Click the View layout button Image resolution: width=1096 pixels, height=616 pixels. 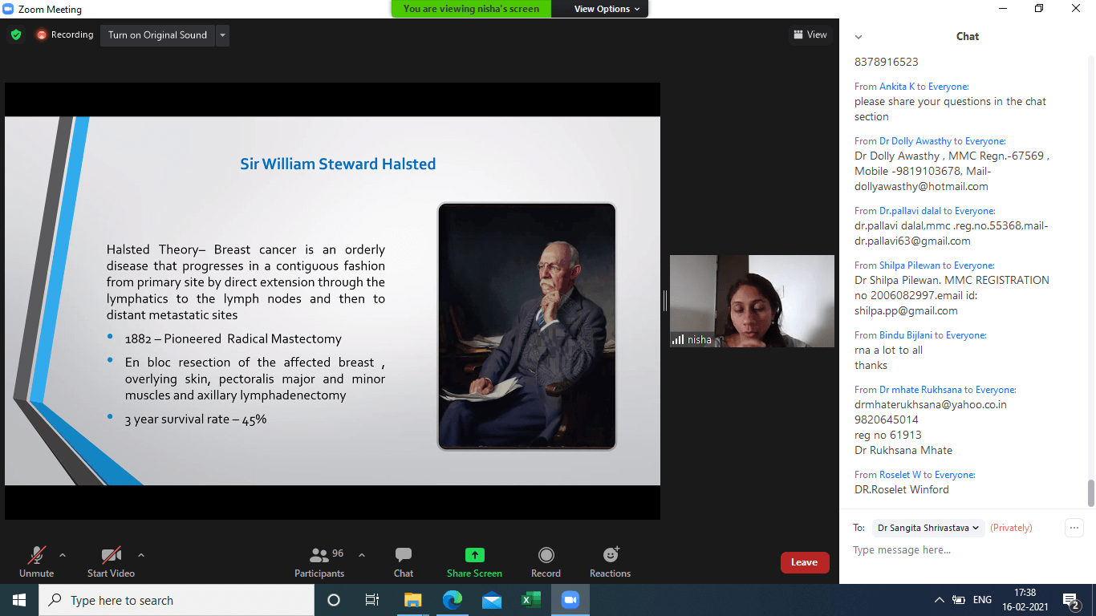(x=810, y=34)
